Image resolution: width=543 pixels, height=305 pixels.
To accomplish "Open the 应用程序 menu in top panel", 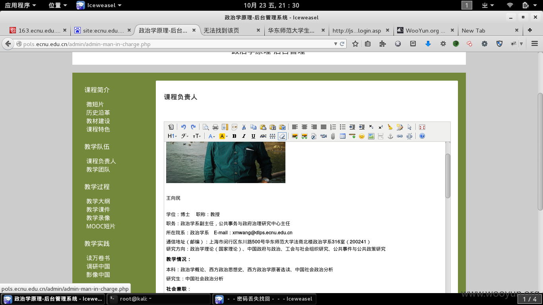I will (20, 5).
